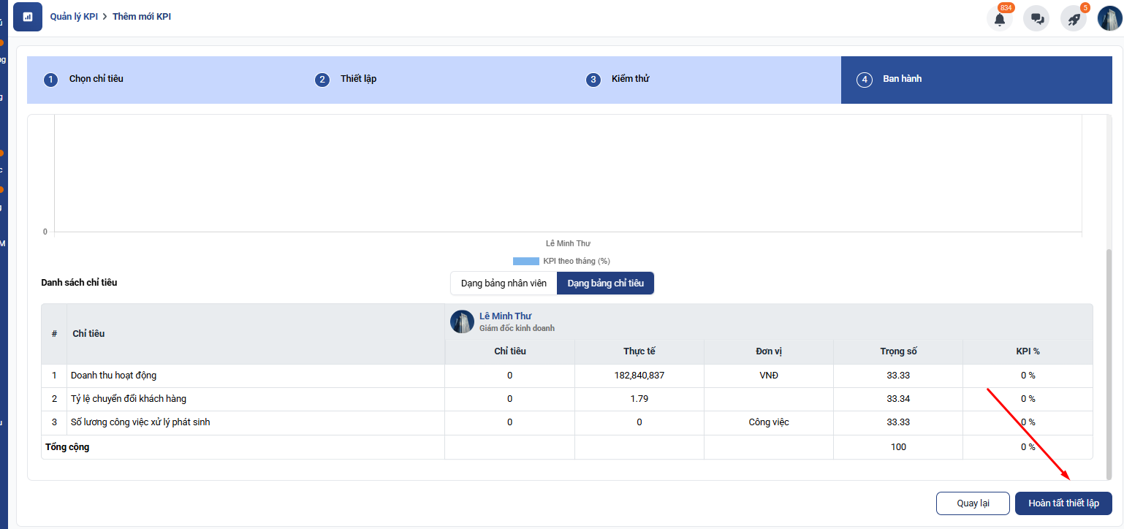Click Lê Minh Thư's avatar in table
This screenshot has width=1124, height=529.
click(462, 321)
